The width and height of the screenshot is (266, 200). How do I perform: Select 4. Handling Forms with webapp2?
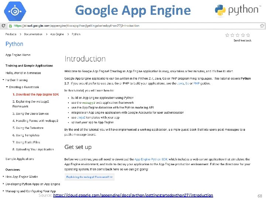[35, 121]
